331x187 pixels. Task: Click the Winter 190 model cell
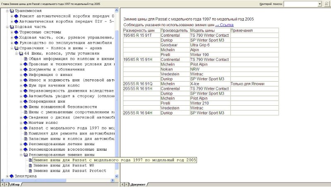point(210,55)
